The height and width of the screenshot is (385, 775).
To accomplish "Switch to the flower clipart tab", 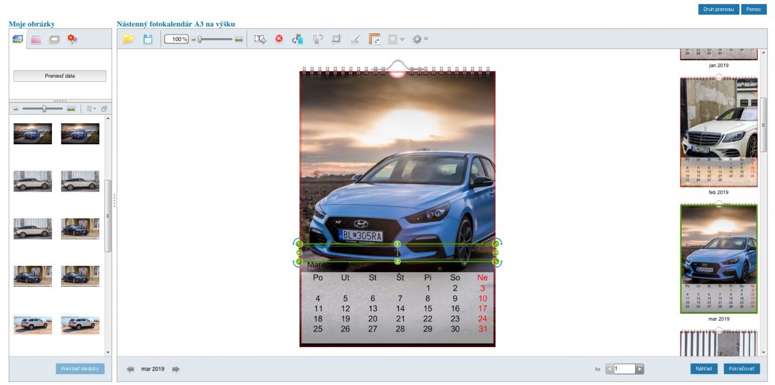I will coord(72,39).
